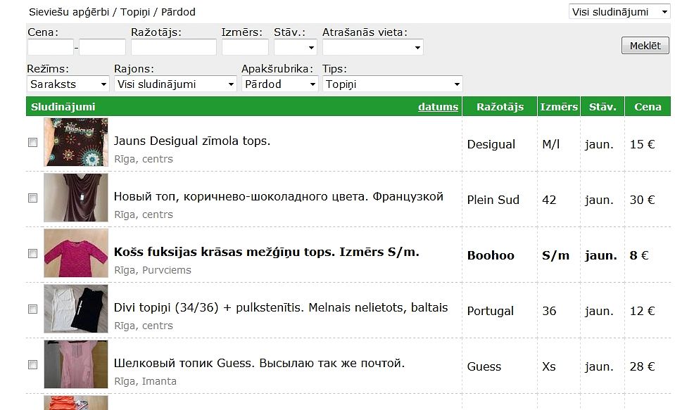View the pink Guess top thumbnail
This screenshot has height=410, width=675.
(76, 364)
